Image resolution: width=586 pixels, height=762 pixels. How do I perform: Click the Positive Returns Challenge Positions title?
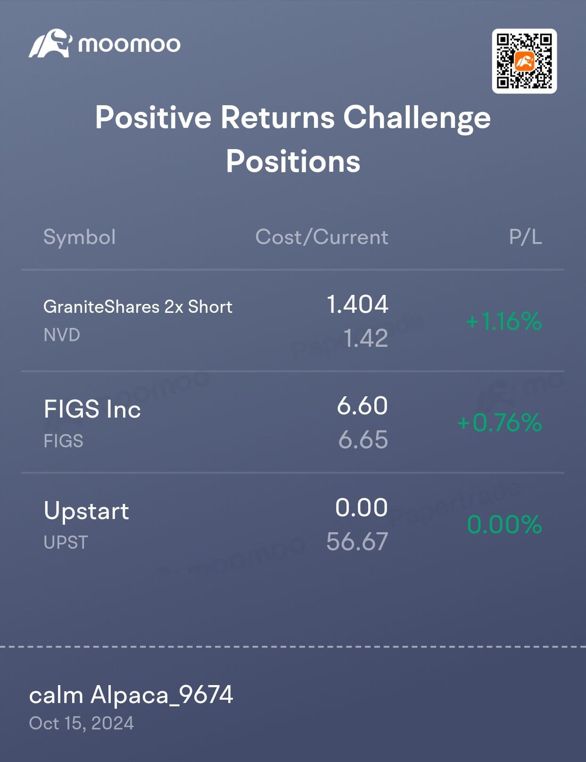pyautogui.click(x=293, y=139)
